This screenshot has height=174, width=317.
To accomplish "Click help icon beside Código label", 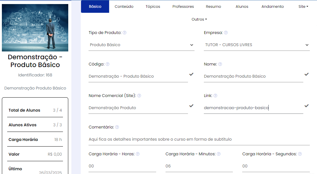I will (108, 64).
